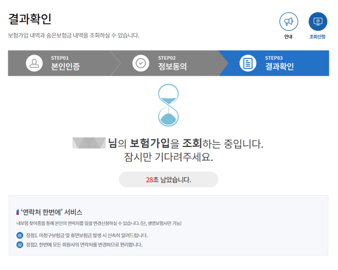338x270 pixels.
Task: Click the 조회신청 label text
Action: [317, 37]
